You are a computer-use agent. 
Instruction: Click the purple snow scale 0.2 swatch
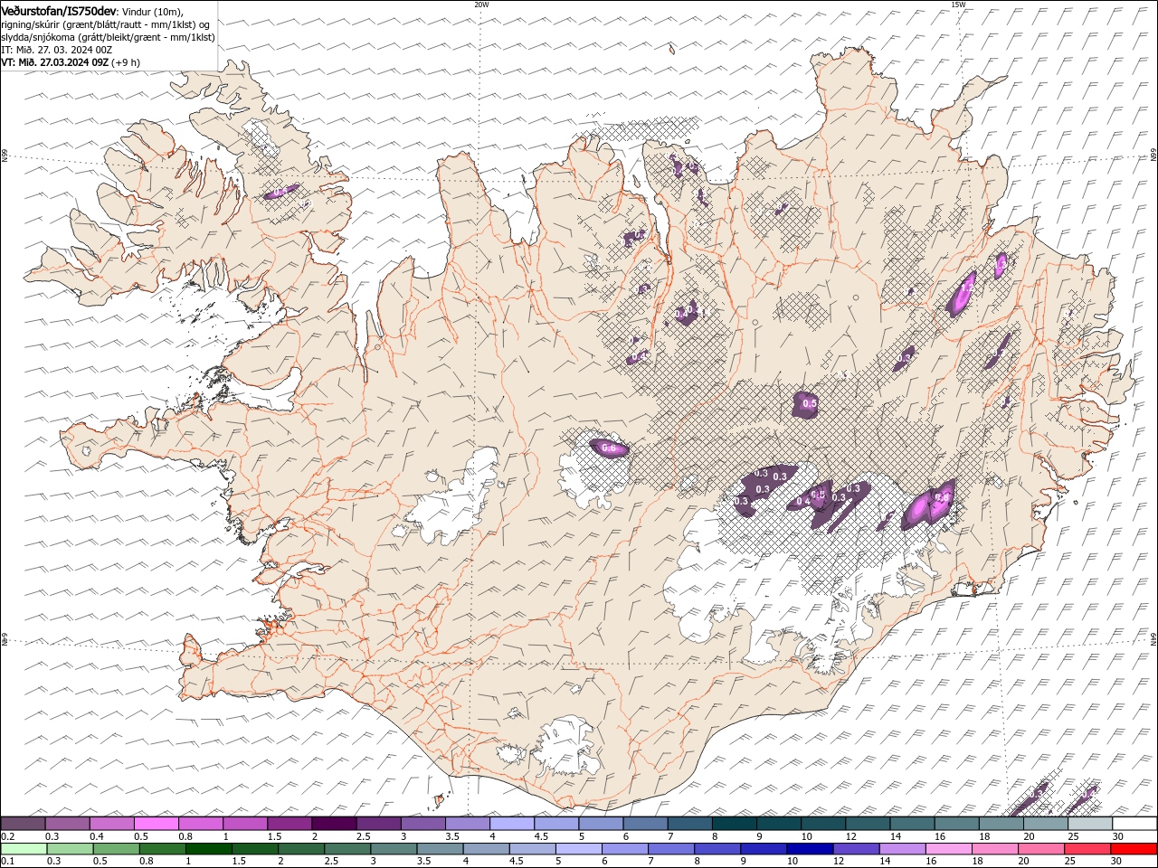pos(23,824)
